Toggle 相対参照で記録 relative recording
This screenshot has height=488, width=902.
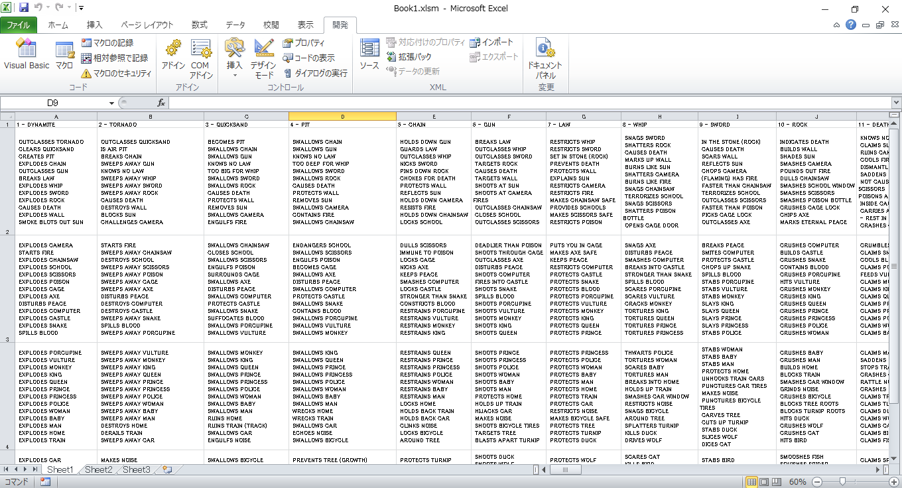(x=115, y=58)
